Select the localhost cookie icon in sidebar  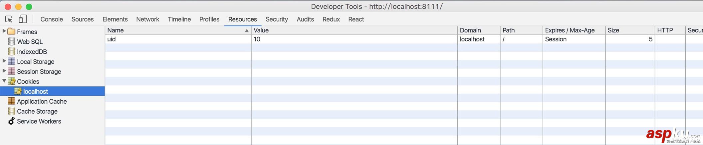pos(18,91)
